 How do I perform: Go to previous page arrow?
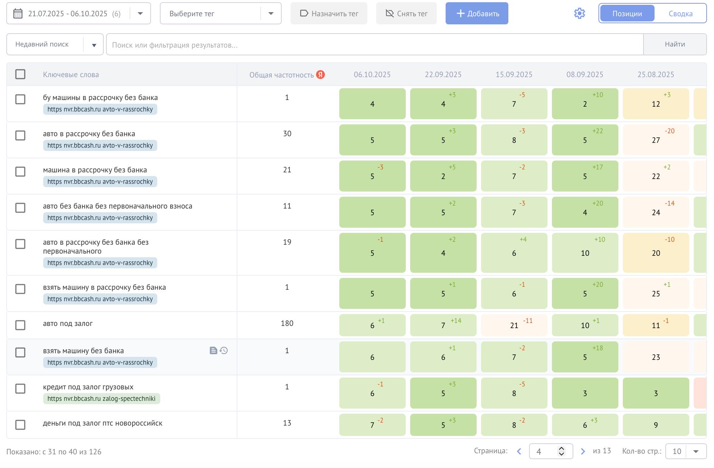[x=519, y=451]
